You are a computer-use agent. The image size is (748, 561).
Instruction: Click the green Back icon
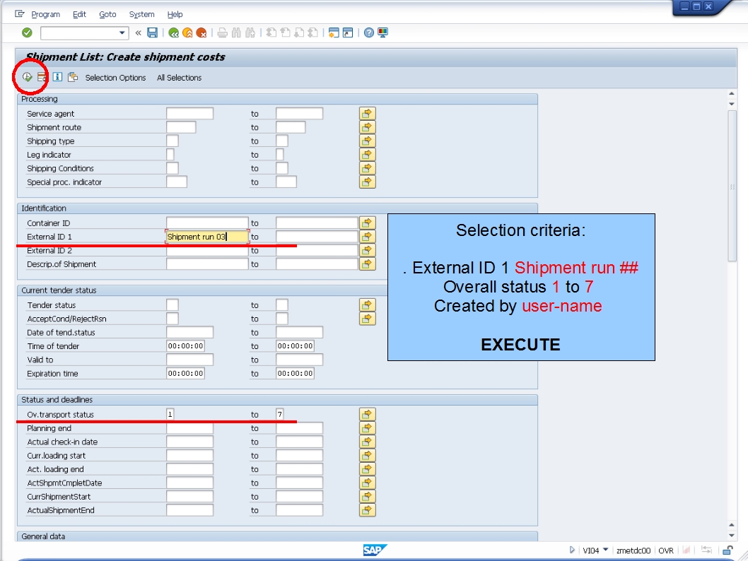[174, 33]
